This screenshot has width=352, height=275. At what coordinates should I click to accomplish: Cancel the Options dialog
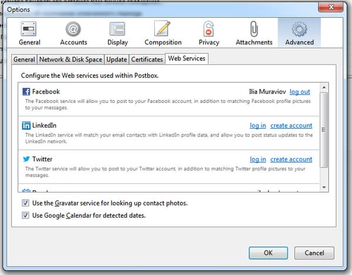(x=314, y=253)
